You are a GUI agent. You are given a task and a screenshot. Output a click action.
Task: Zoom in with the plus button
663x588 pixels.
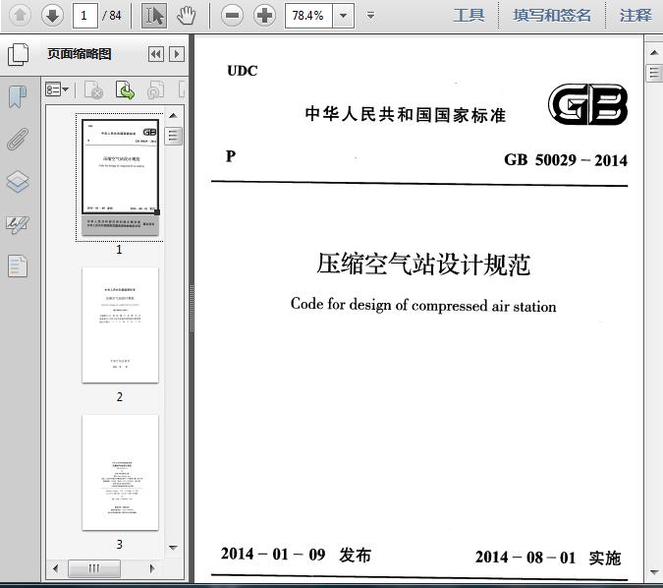[264, 16]
